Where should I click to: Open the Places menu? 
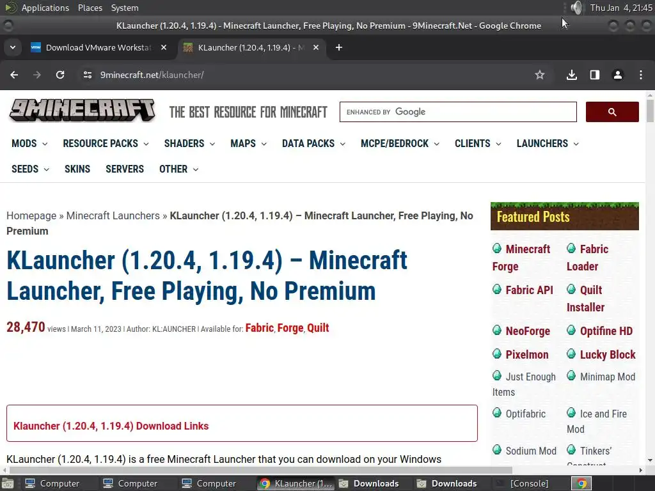pos(90,8)
